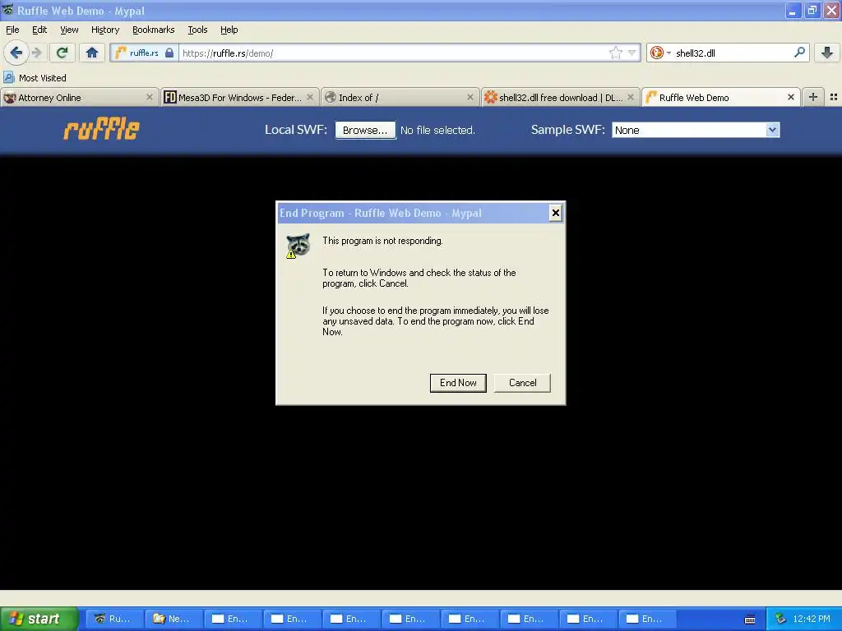Open the DuckDuckGo search engine selector
Screen dimensions: 842x631
(660, 53)
